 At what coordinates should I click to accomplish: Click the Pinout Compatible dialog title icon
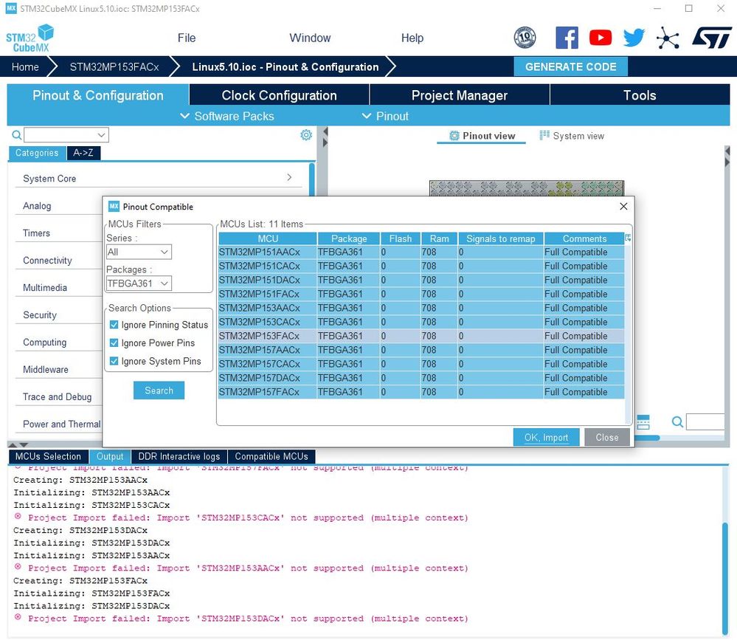pos(114,207)
